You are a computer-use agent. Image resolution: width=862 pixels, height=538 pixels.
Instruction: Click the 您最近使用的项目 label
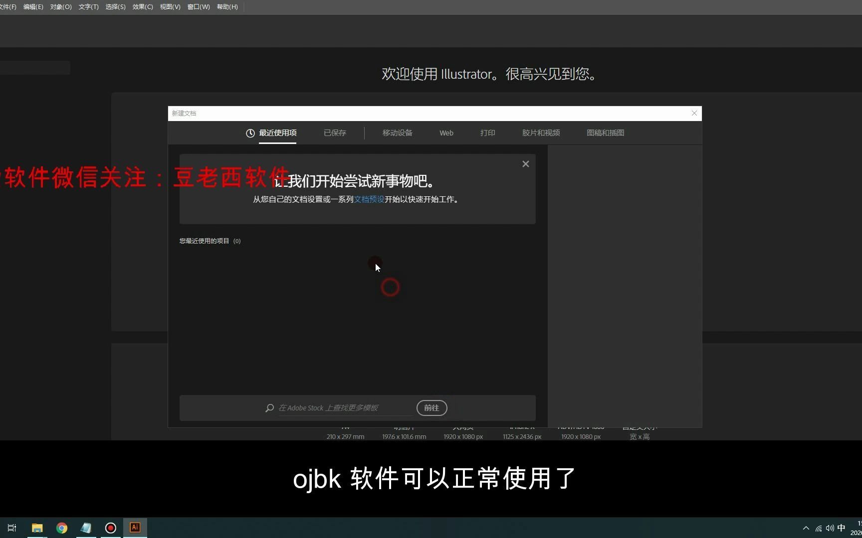click(205, 241)
